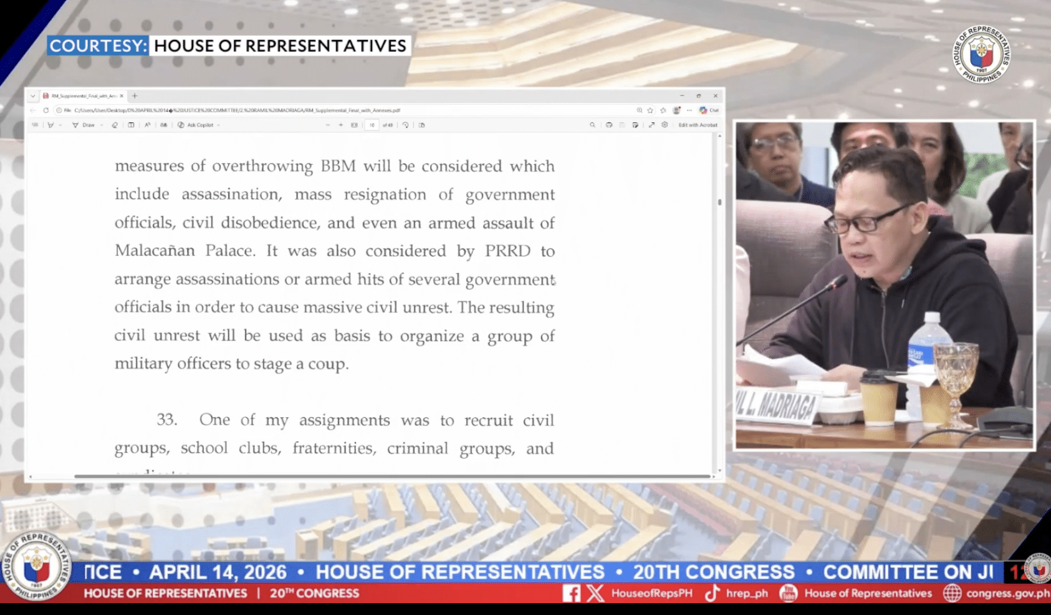
Task: Click Edit with Acrobat button
Action: tap(698, 125)
